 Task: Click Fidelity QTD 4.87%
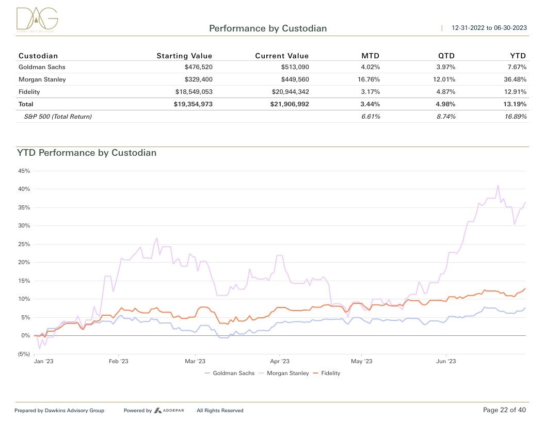pyautogui.click(x=446, y=92)
